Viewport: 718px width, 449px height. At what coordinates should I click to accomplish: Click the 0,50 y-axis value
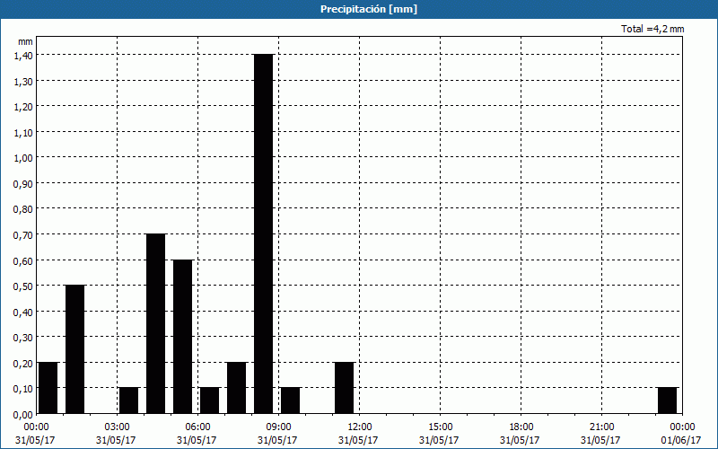tap(23, 286)
